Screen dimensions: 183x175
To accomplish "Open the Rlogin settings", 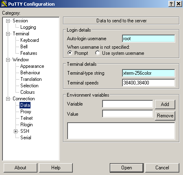I will [26, 125].
